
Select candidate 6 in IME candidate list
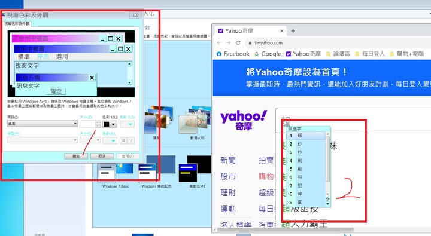[306, 177]
